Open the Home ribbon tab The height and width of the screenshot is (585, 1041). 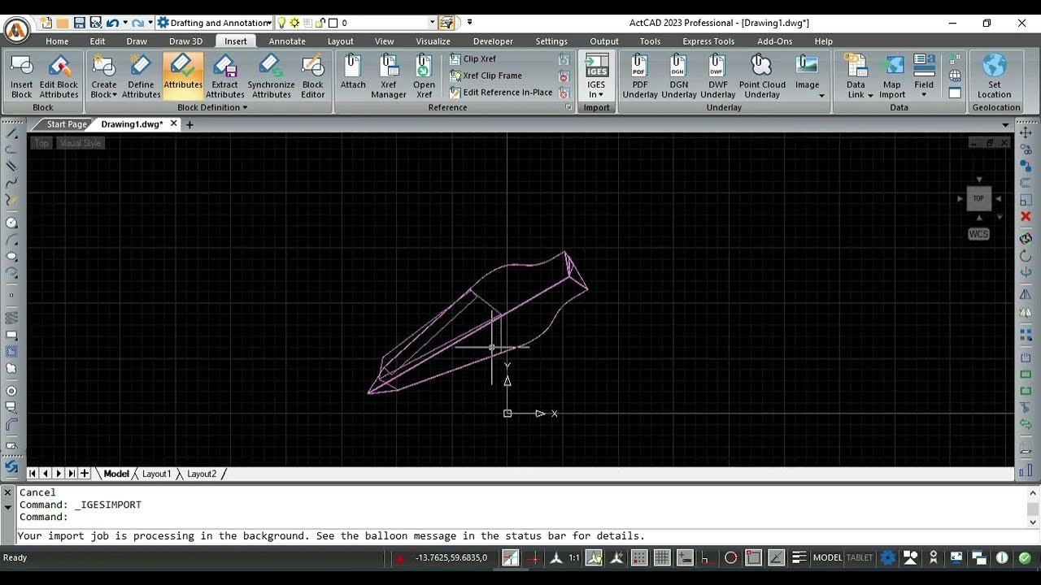[x=57, y=41]
